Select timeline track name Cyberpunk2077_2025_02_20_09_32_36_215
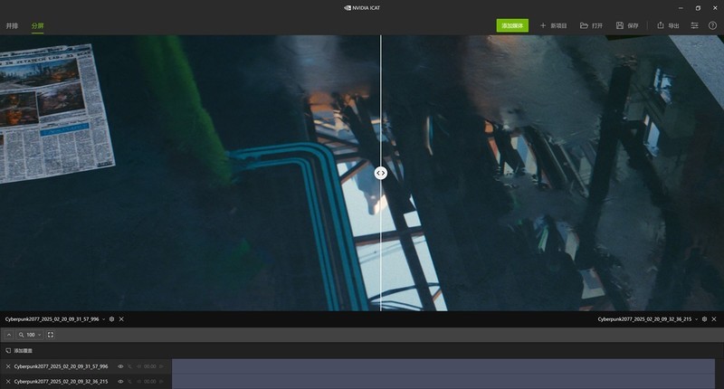The image size is (724, 389). [x=61, y=382]
